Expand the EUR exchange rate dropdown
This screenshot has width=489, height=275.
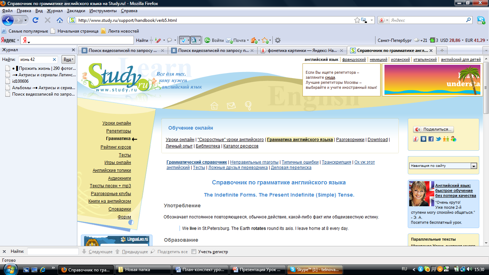(x=487, y=40)
